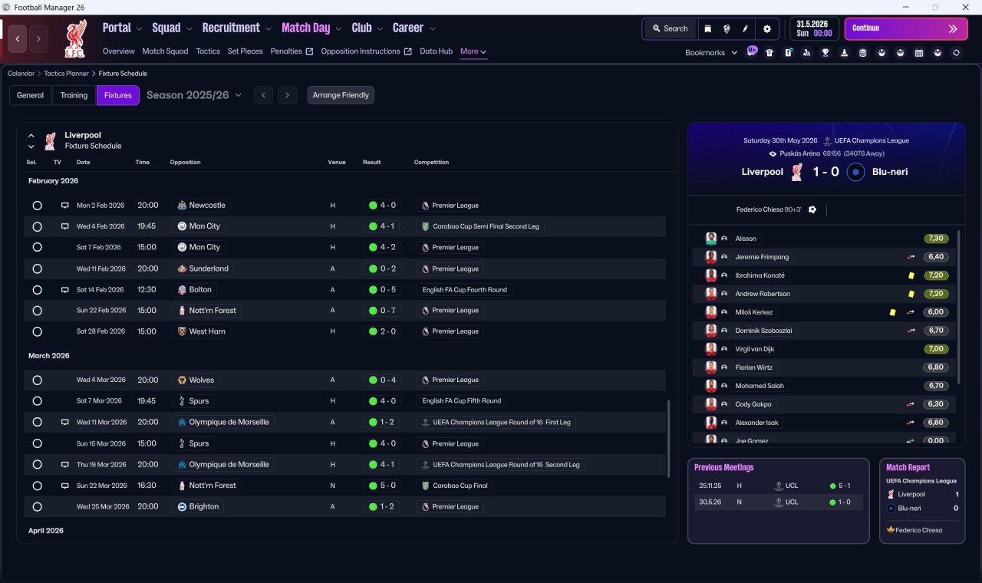This screenshot has height=583, width=982.
Task: Click the Arrange Friendly button
Action: click(x=341, y=95)
